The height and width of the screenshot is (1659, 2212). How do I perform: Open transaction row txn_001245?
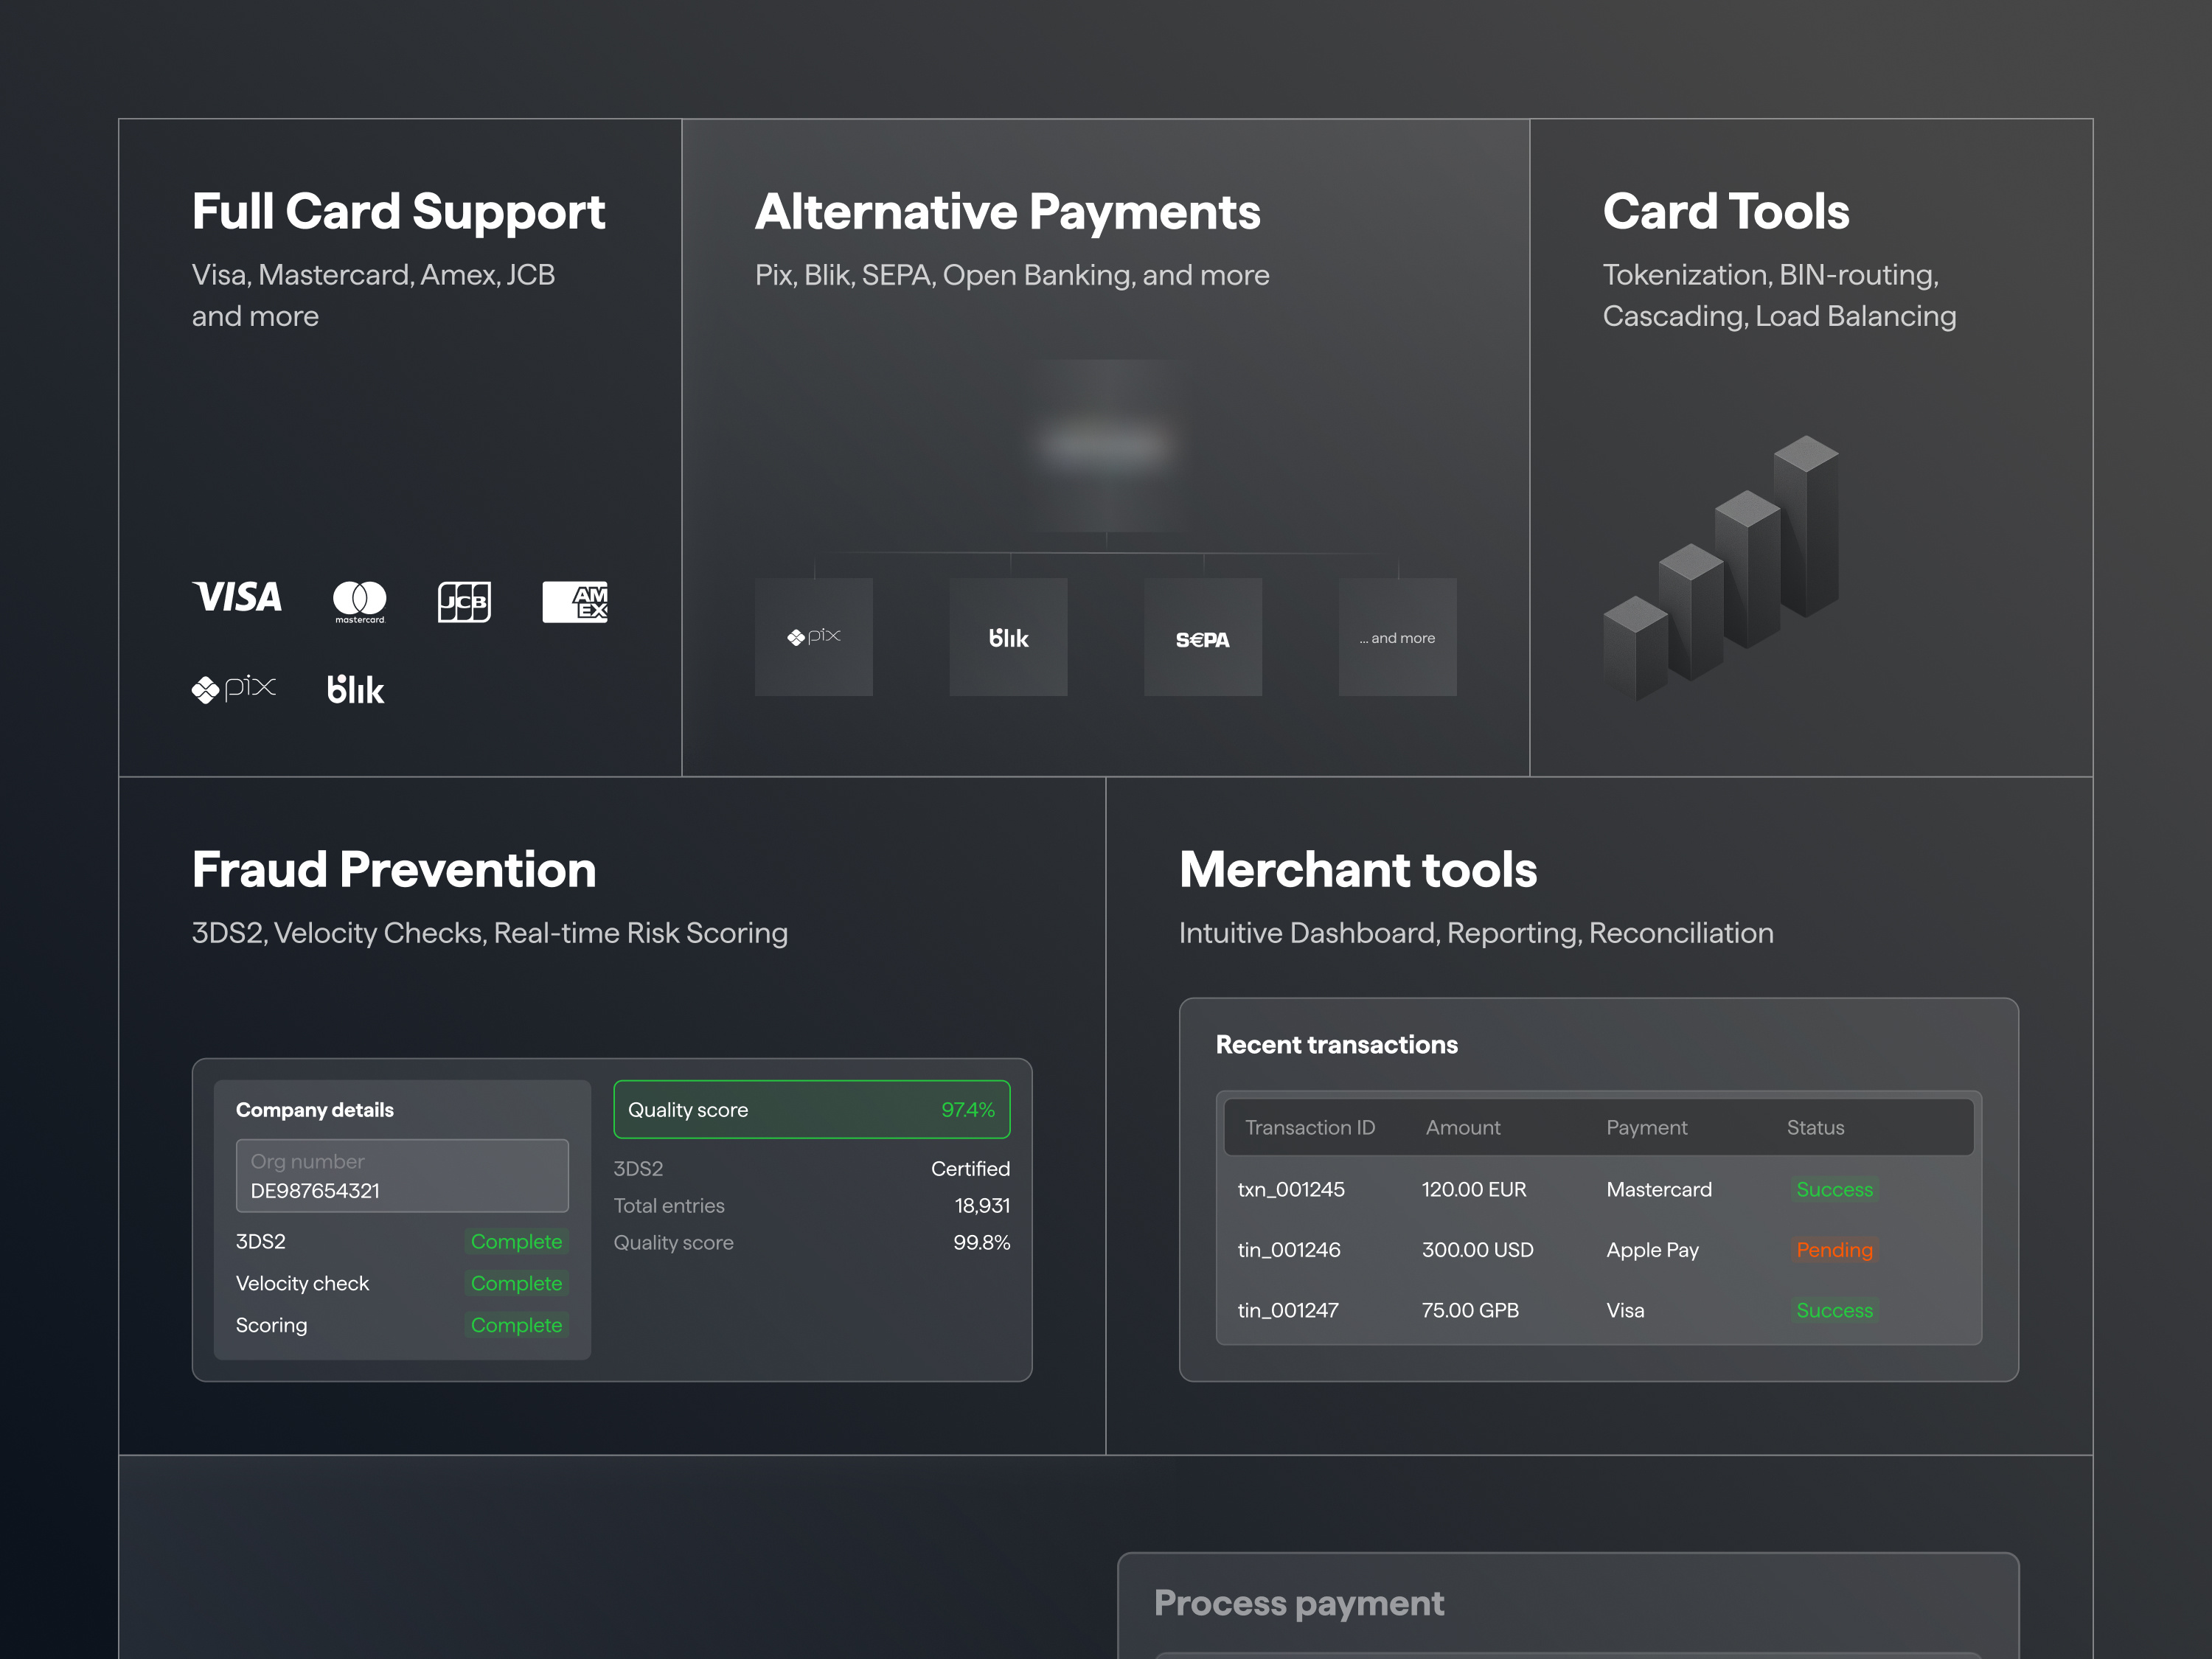pos(1291,1189)
